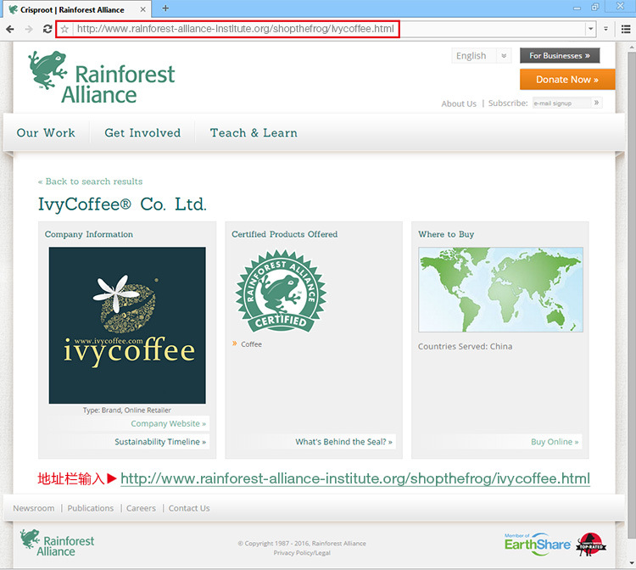
Task: Click the IvyCoffee Co. Ltd. heading
Action: coord(122,204)
